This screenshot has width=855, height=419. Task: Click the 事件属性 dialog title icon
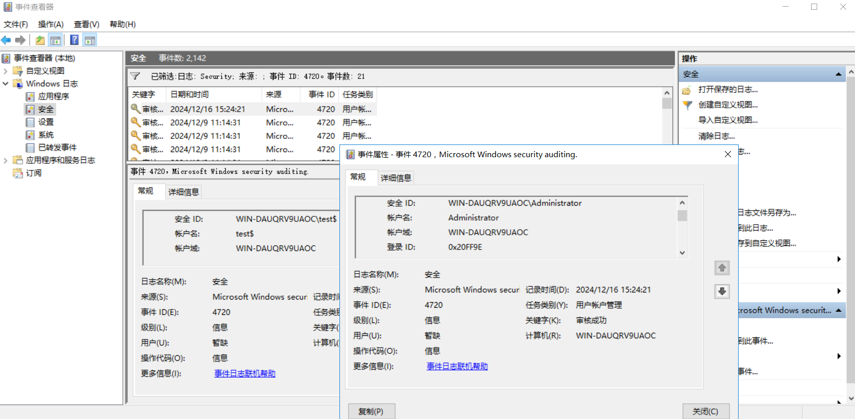point(351,155)
